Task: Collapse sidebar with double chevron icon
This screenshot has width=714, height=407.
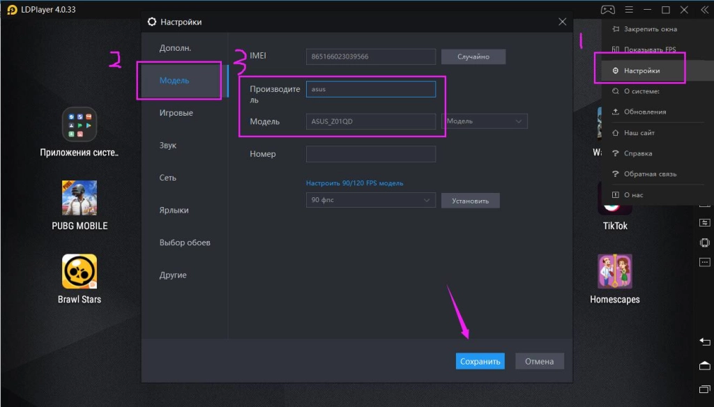Action: pyautogui.click(x=704, y=10)
